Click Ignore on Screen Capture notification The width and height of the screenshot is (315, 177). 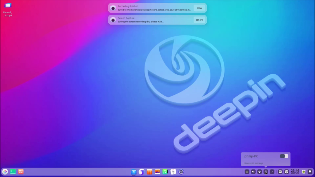(x=199, y=20)
